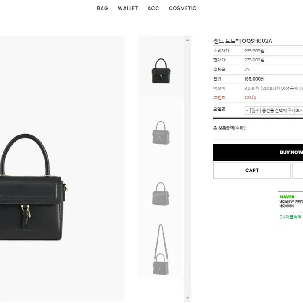Click the BUY NOW button
This screenshot has height=303, width=303.
(258, 152)
